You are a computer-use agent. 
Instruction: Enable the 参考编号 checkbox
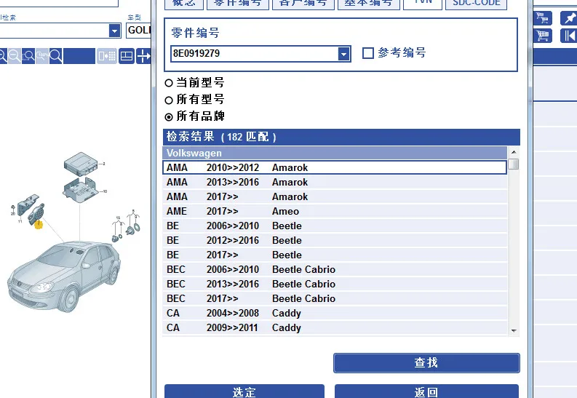pyautogui.click(x=368, y=53)
